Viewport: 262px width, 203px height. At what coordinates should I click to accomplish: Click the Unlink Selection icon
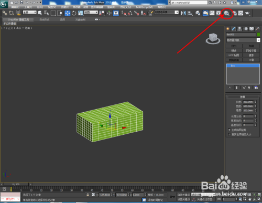click(12, 13)
